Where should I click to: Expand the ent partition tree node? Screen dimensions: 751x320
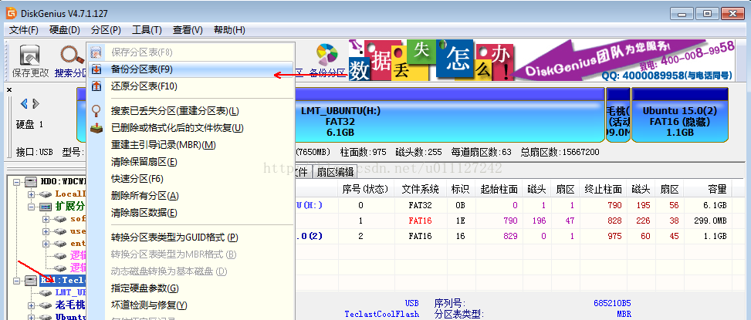tap(46, 244)
